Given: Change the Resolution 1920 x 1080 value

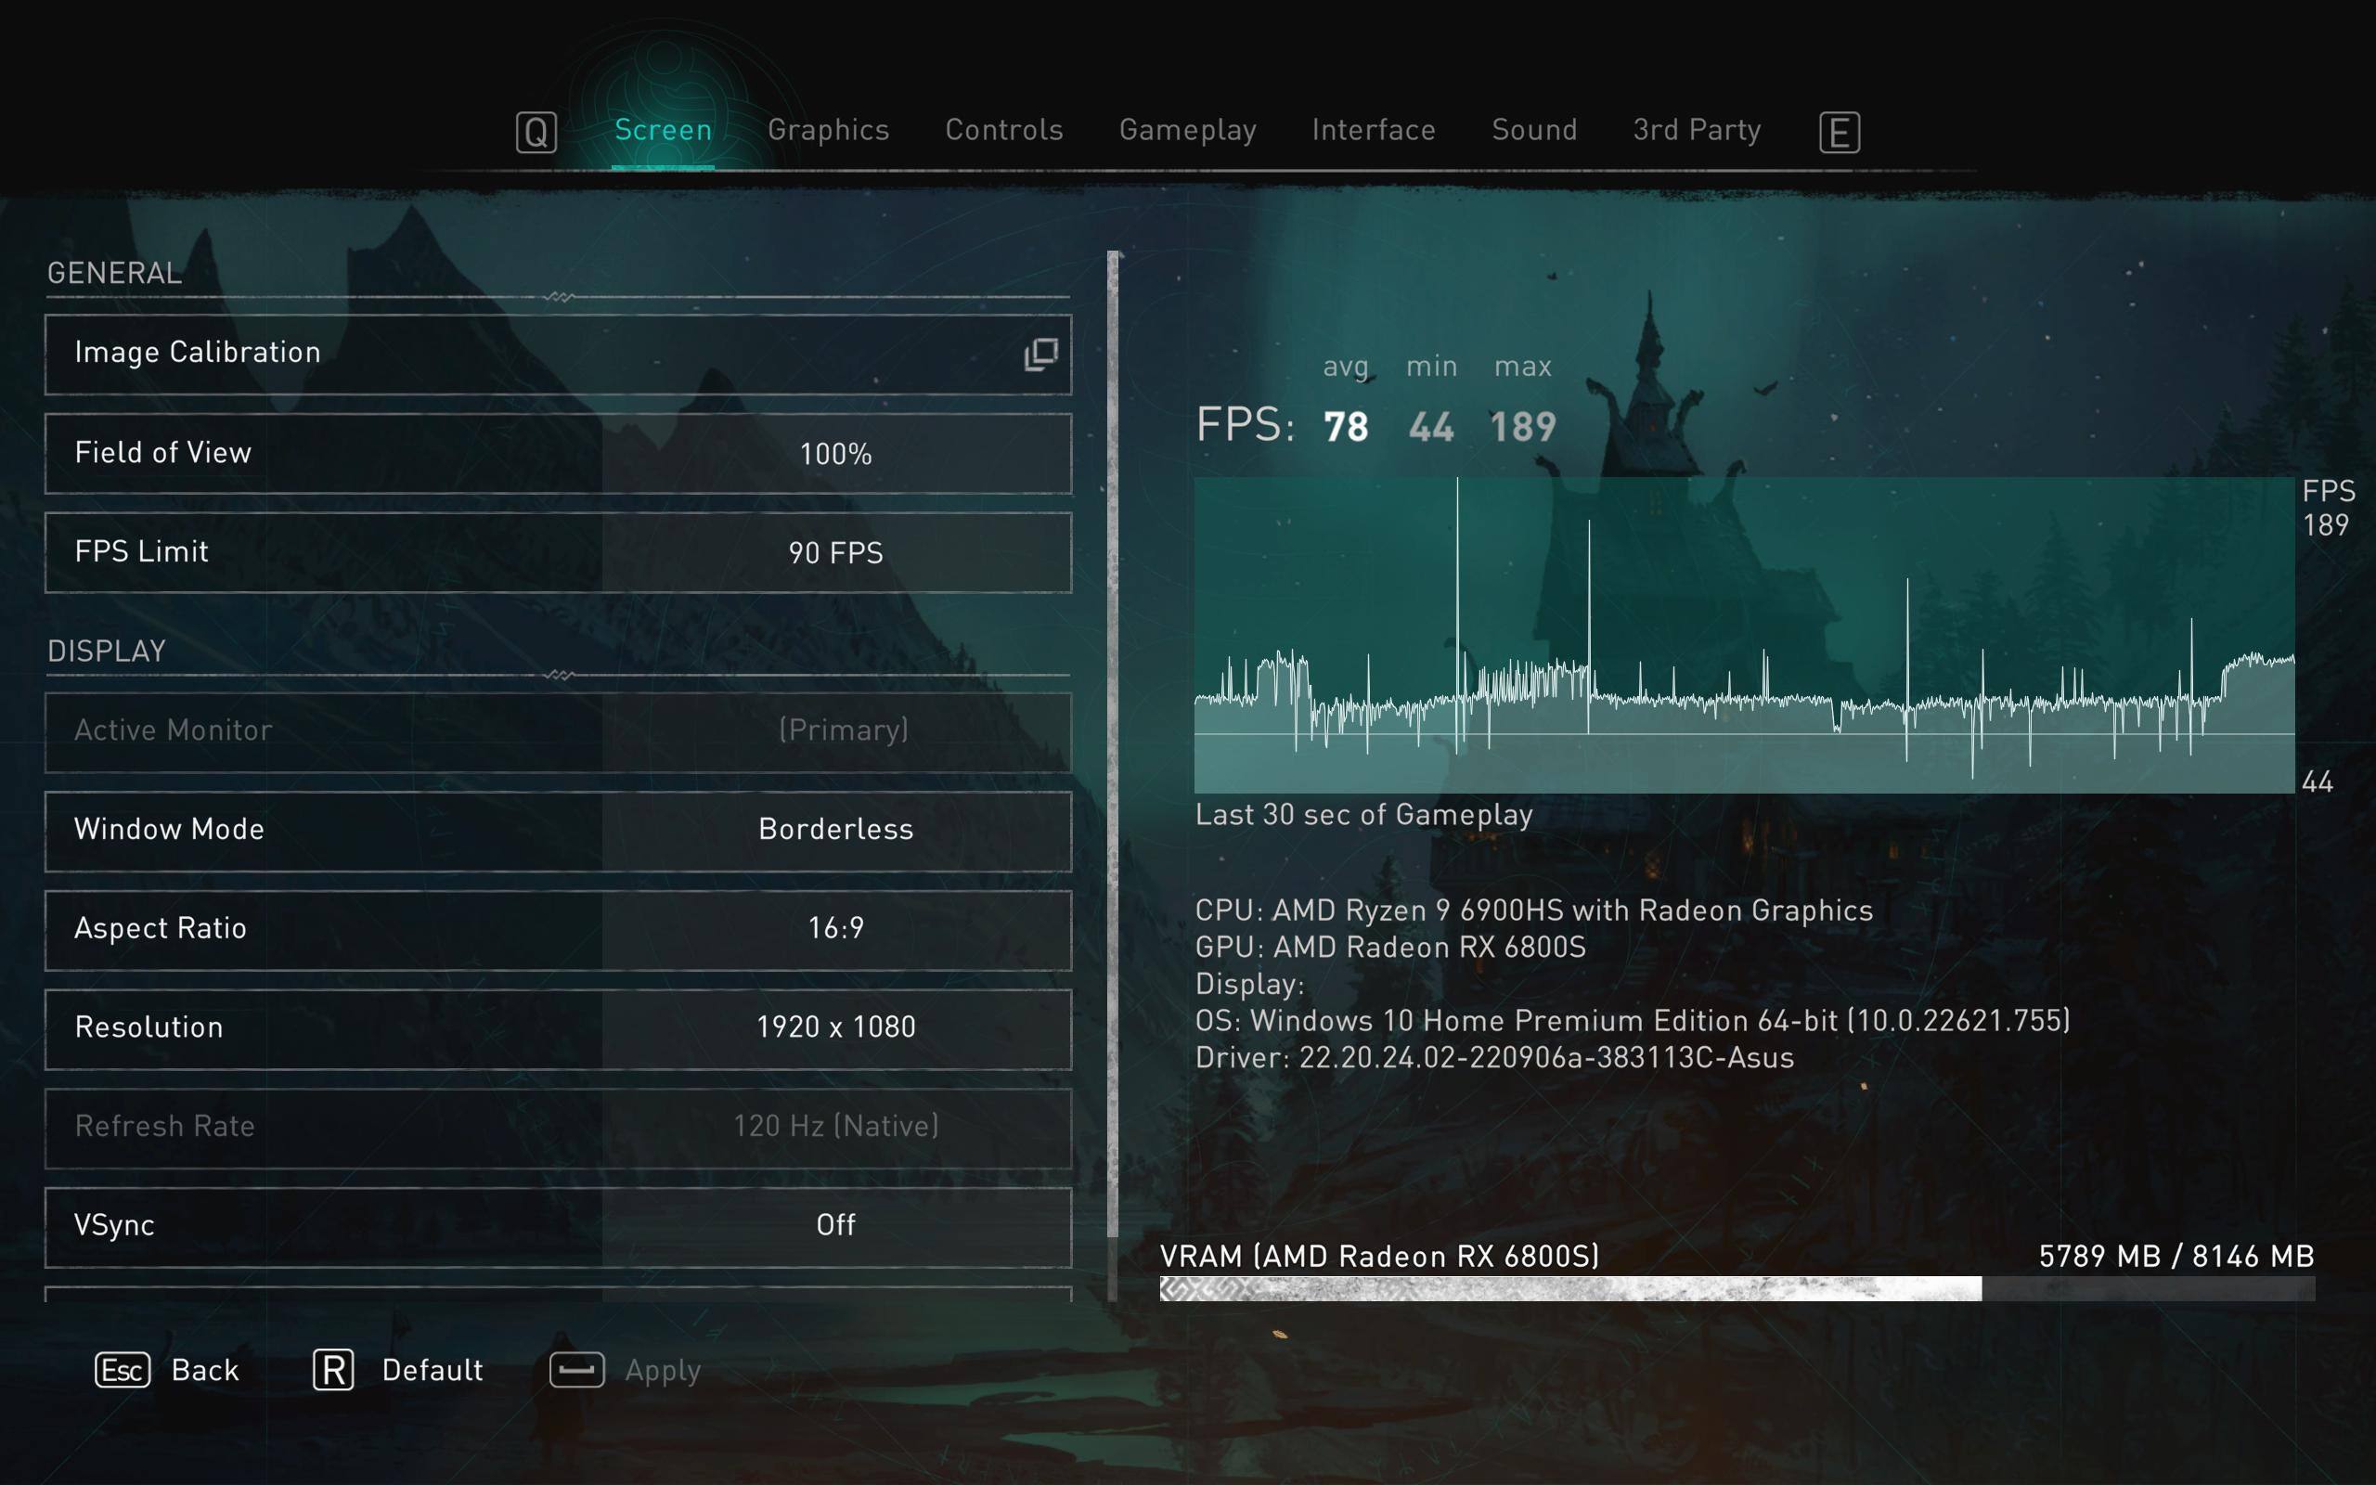Looking at the screenshot, I should pyautogui.click(x=835, y=1027).
